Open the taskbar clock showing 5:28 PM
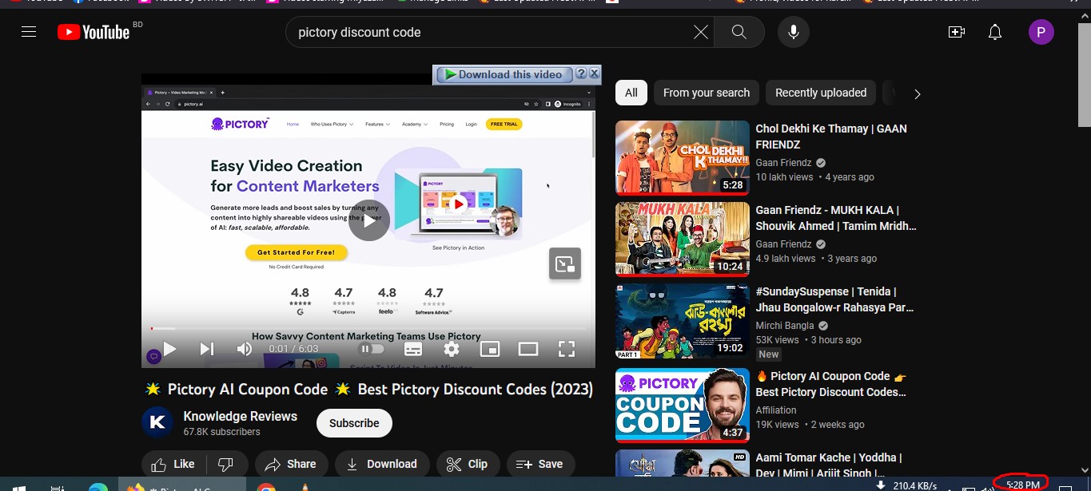The image size is (1091, 491). pos(1022,484)
